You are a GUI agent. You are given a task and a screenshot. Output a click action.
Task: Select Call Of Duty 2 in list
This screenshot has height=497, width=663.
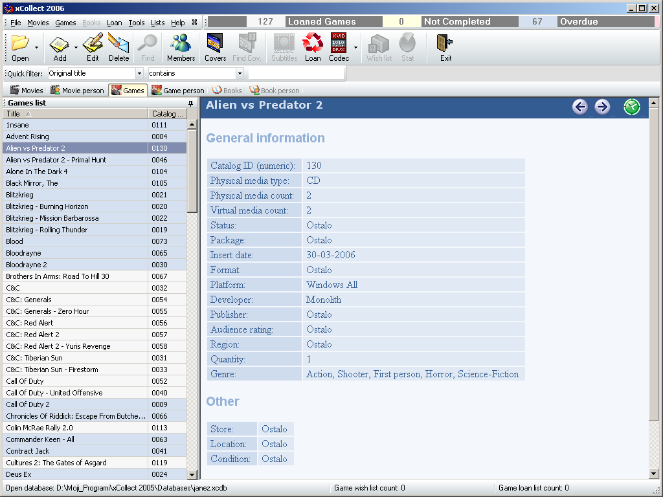pos(28,404)
